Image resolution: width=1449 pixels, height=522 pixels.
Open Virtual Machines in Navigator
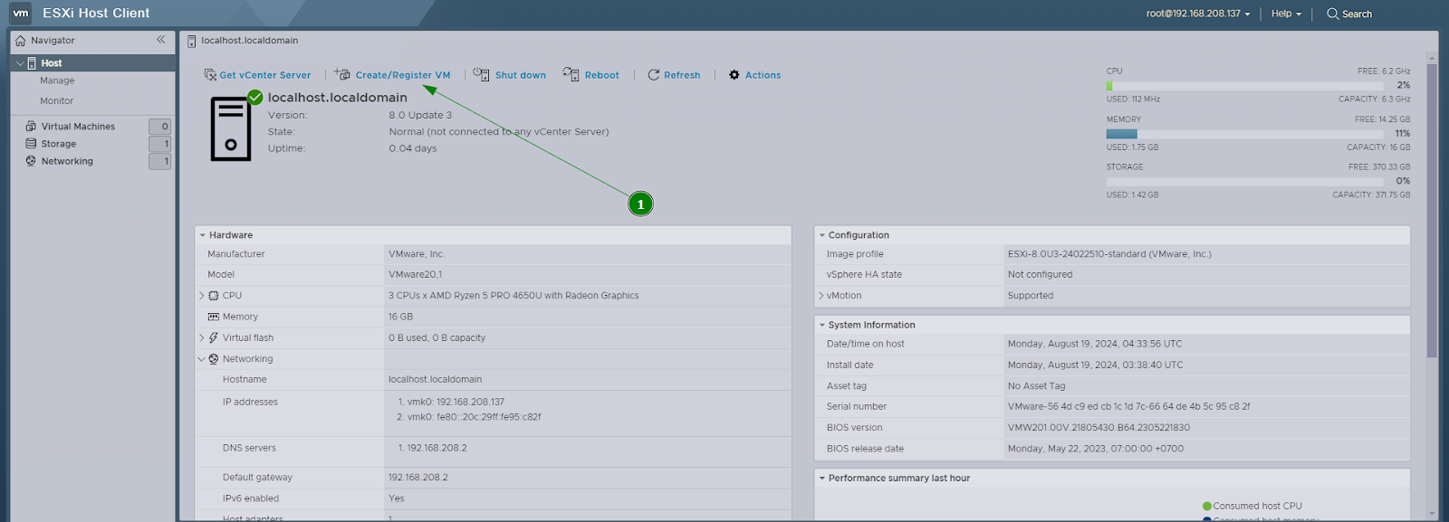click(x=78, y=127)
